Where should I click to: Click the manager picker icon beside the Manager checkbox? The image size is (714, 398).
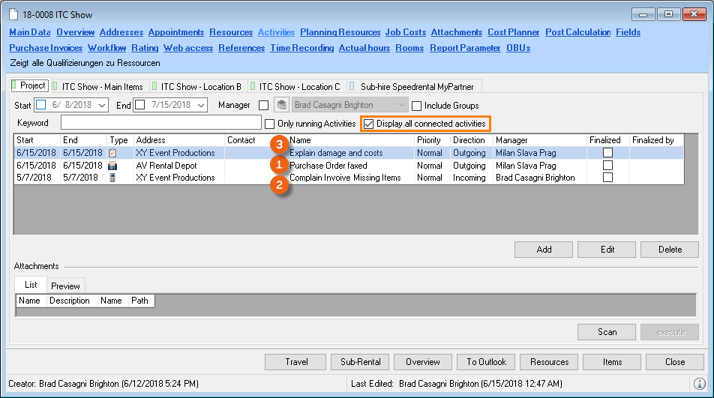coord(282,106)
